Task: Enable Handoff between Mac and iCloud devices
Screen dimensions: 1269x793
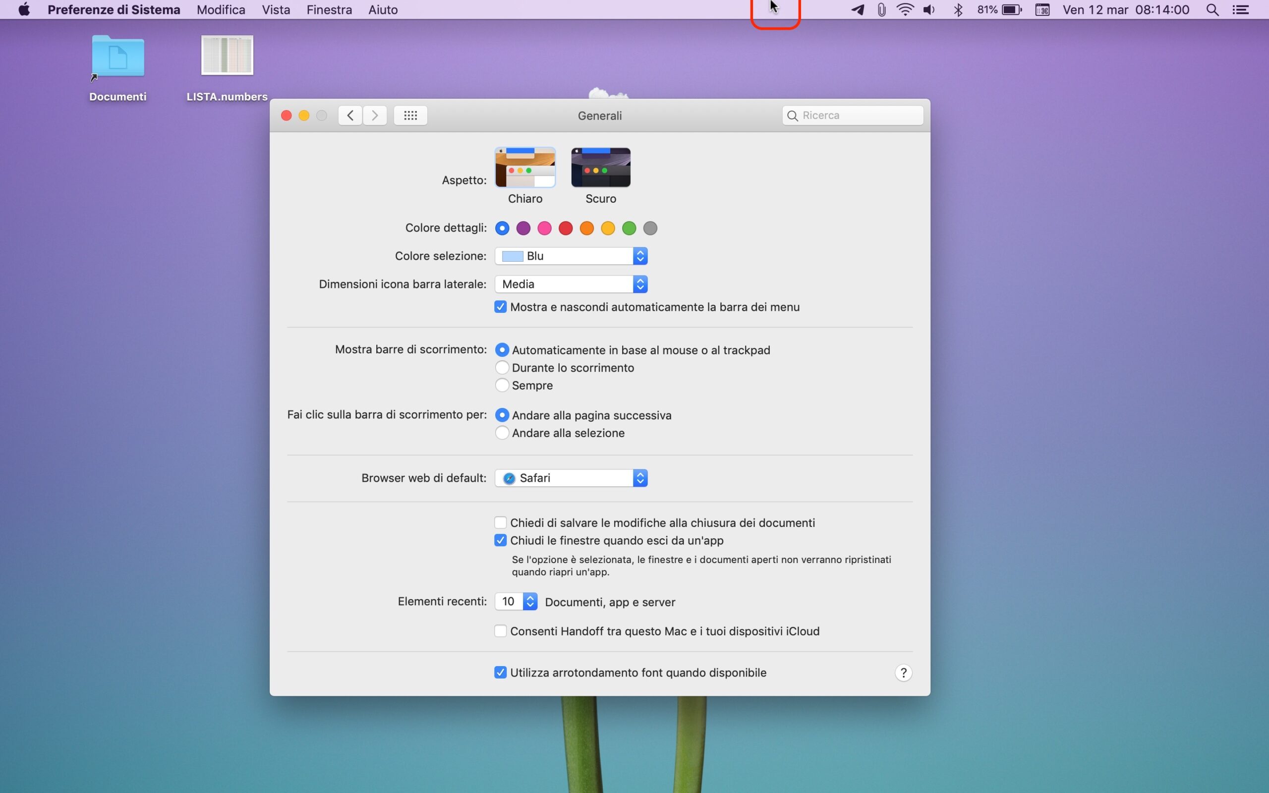Action: click(500, 631)
